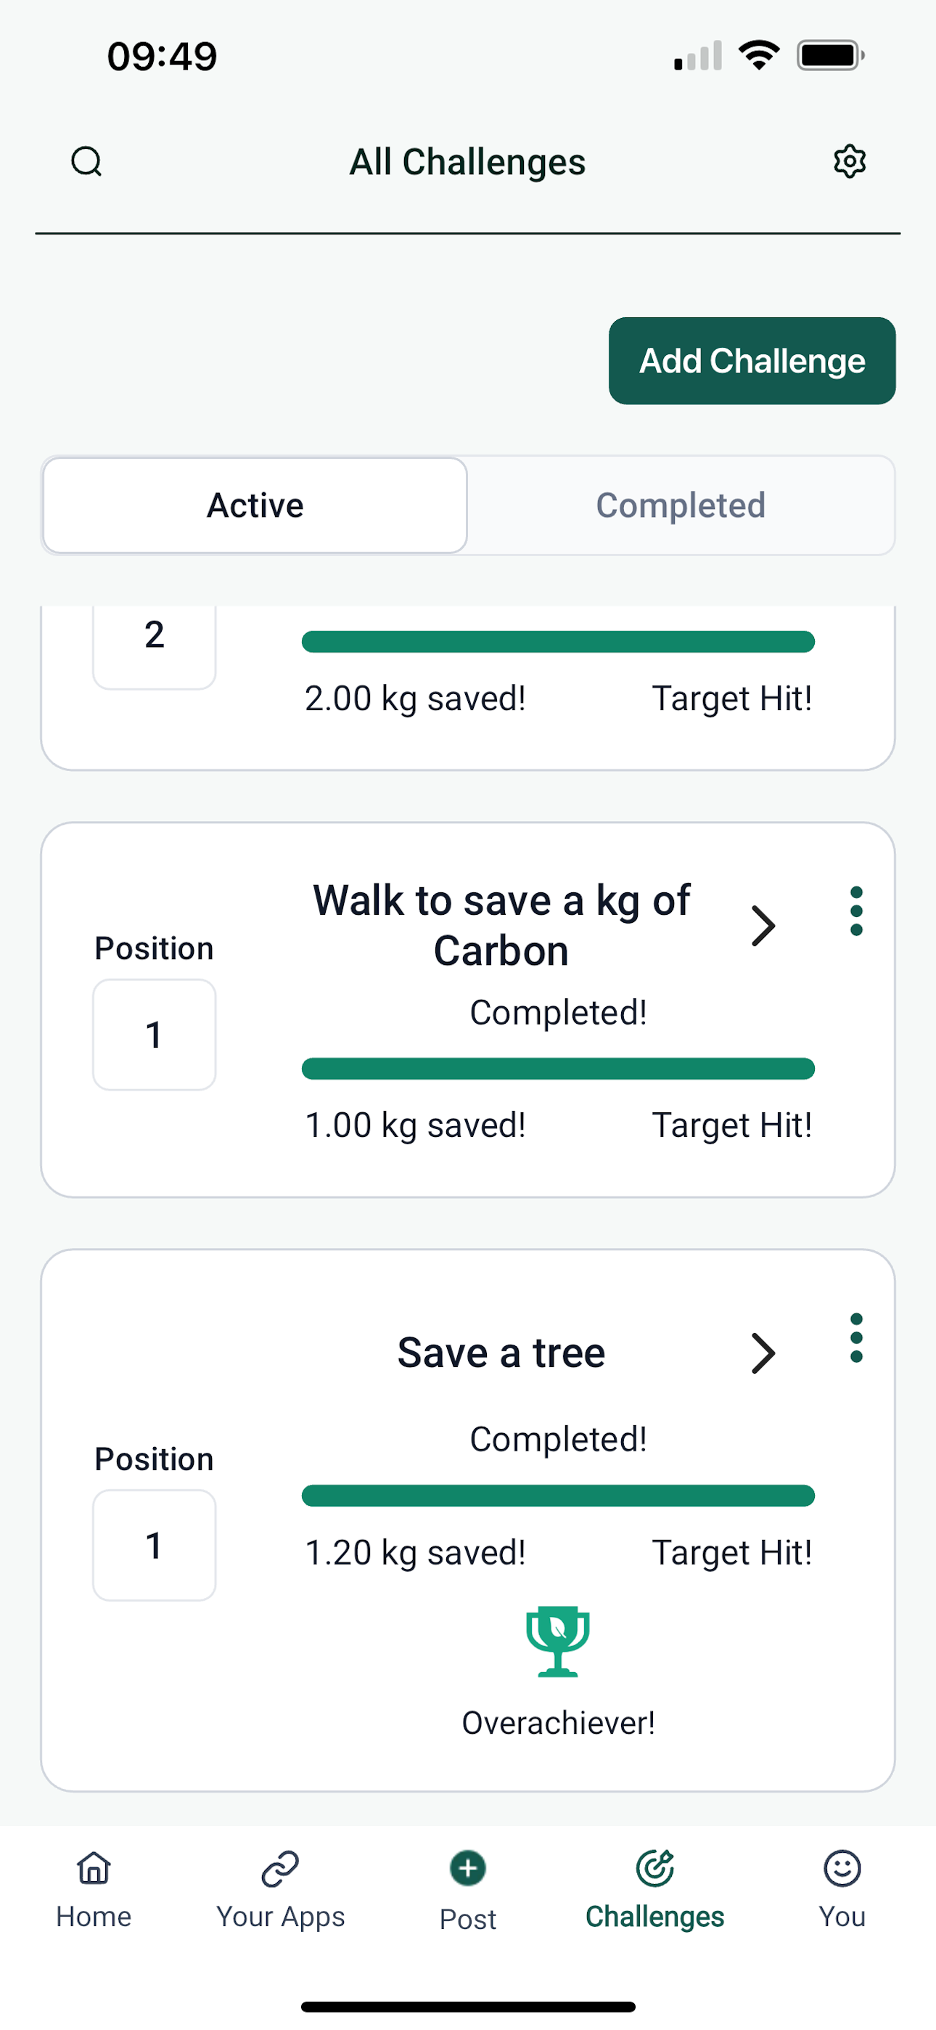
Task: Click the Save a tree progress bar
Action: pyautogui.click(x=558, y=1496)
